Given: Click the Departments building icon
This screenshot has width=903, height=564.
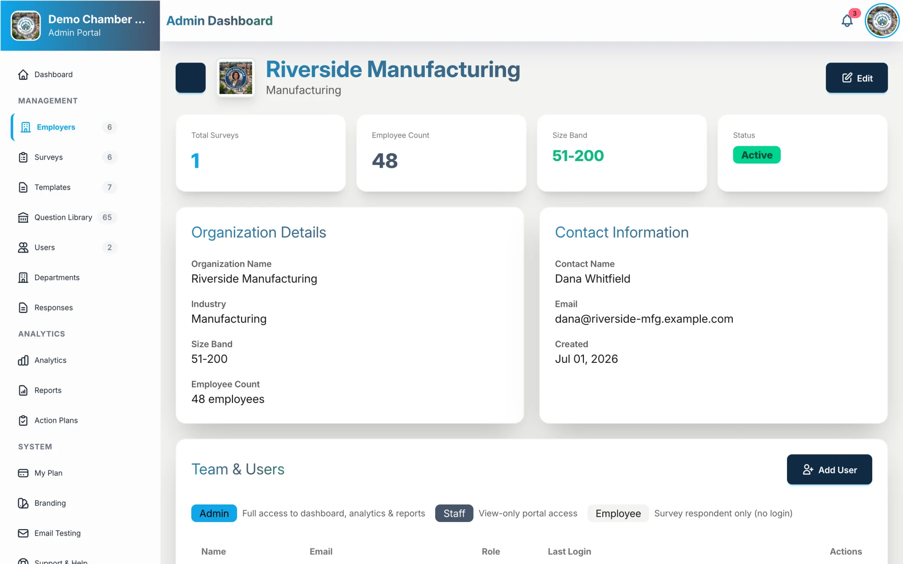Looking at the screenshot, I should (x=23, y=277).
